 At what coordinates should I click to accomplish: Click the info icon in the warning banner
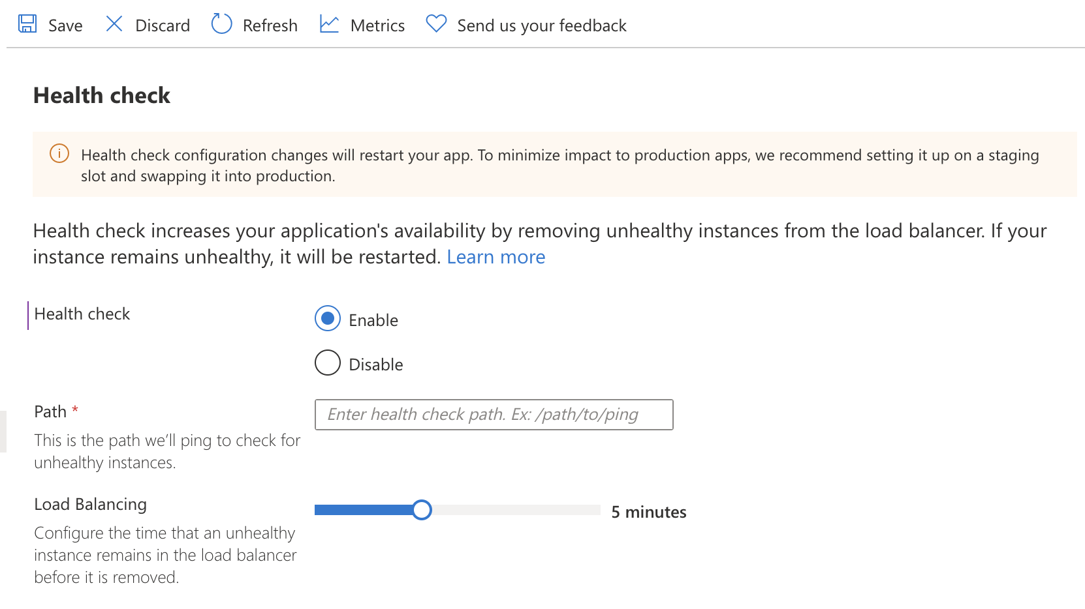click(58, 154)
